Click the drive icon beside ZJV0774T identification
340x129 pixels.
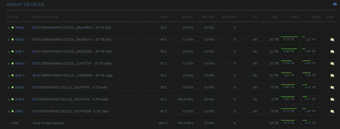click(x=34, y=63)
